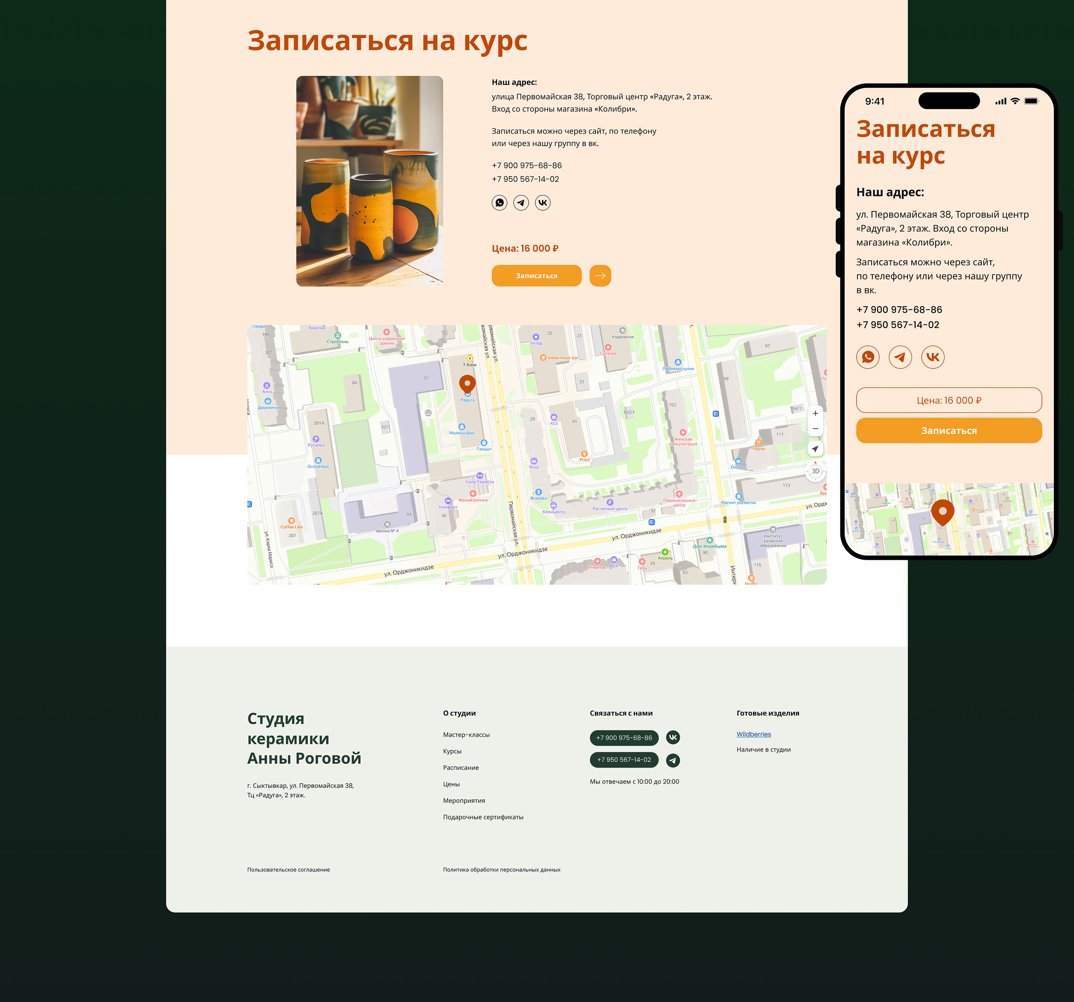Click the ceramic vases photo
This screenshot has width=1074, height=1002.
pos(370,181)
